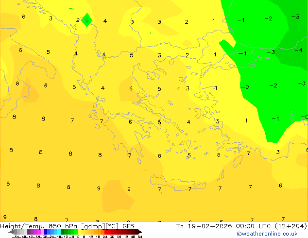The height and width of the screenshot is (238, 308).
Task: Click the yellow 0°C swatch in the legend
Action: pyautogui.click(x=79, y=232)
